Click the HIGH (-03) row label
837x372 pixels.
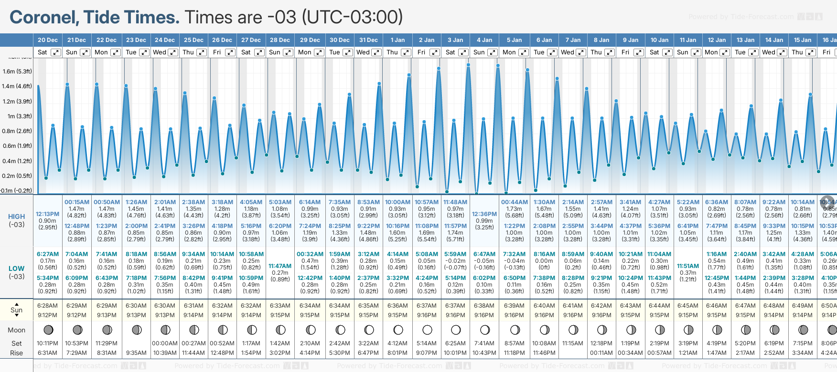coord(17,220)
